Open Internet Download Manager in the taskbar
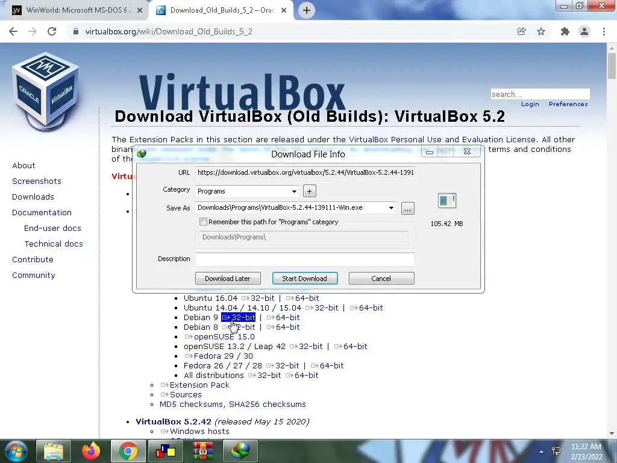This screenshot has height=463, width=617. [240, 451]
